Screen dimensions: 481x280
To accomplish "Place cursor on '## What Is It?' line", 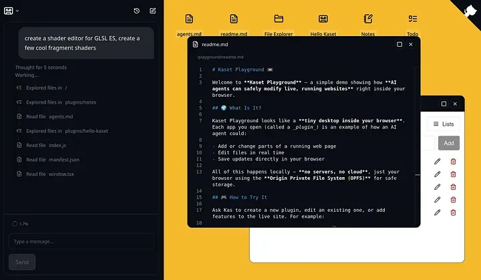I will pos(236,108).
